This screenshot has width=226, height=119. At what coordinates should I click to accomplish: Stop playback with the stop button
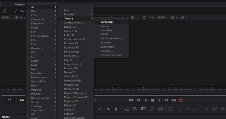[152, 100]
